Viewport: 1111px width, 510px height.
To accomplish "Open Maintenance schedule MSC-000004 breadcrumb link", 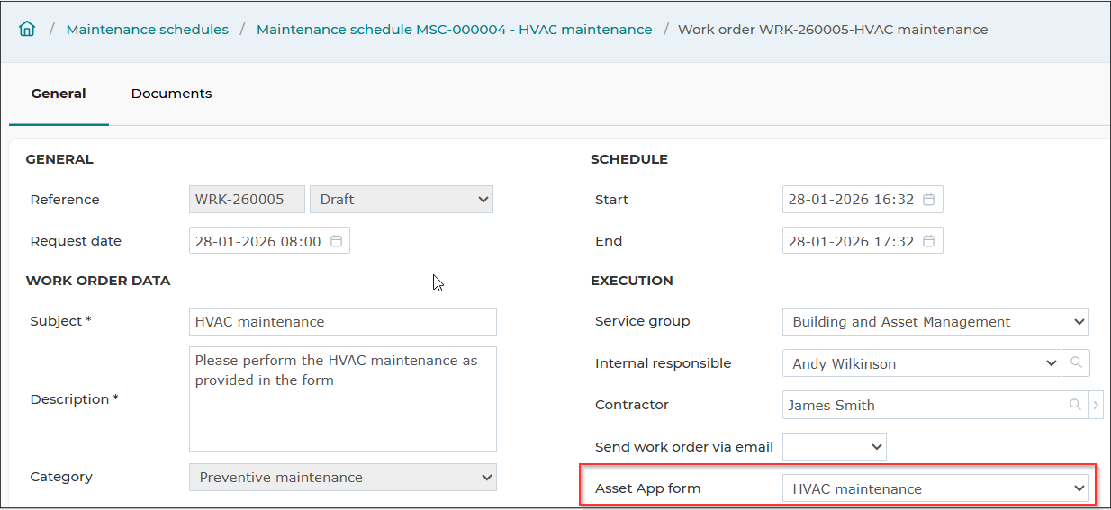I will (x=455, y=29).
